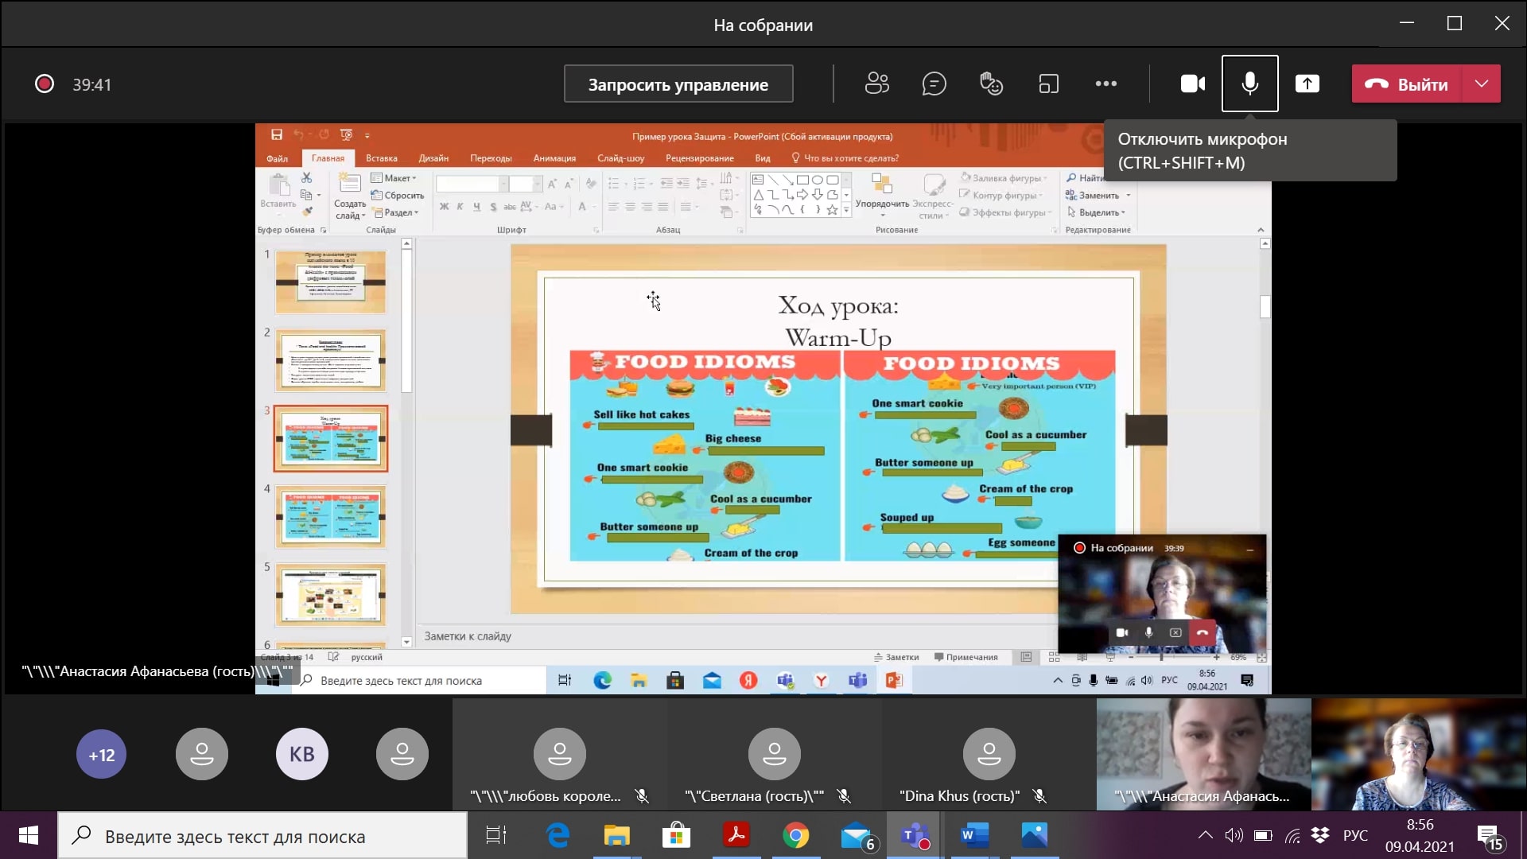Open Google Chrome from taskbar
1527x859 pixels.
pos(795,835)
